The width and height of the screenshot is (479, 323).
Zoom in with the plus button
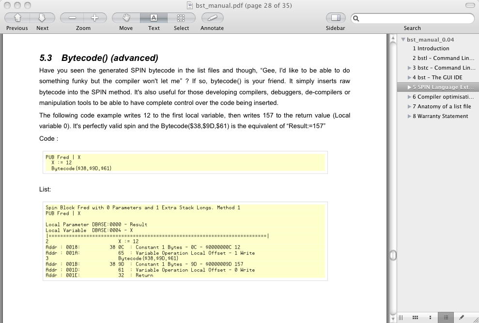pyautogui.click(x=95, y=18)
